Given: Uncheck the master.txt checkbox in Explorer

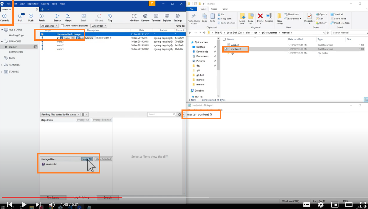Looking at the screenshot, I should [x=225, y=49].
